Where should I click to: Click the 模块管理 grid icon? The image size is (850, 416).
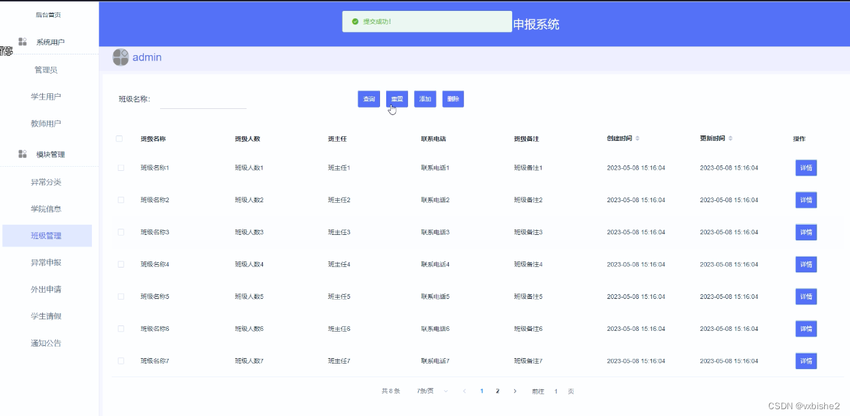pos(22,155)
